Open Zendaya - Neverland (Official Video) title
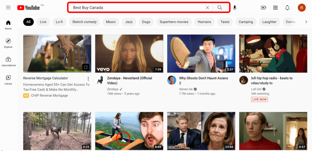 (129, 81)
